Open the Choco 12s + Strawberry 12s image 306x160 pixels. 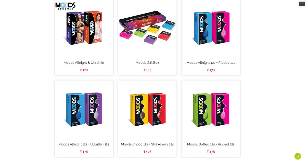point(147,110)
